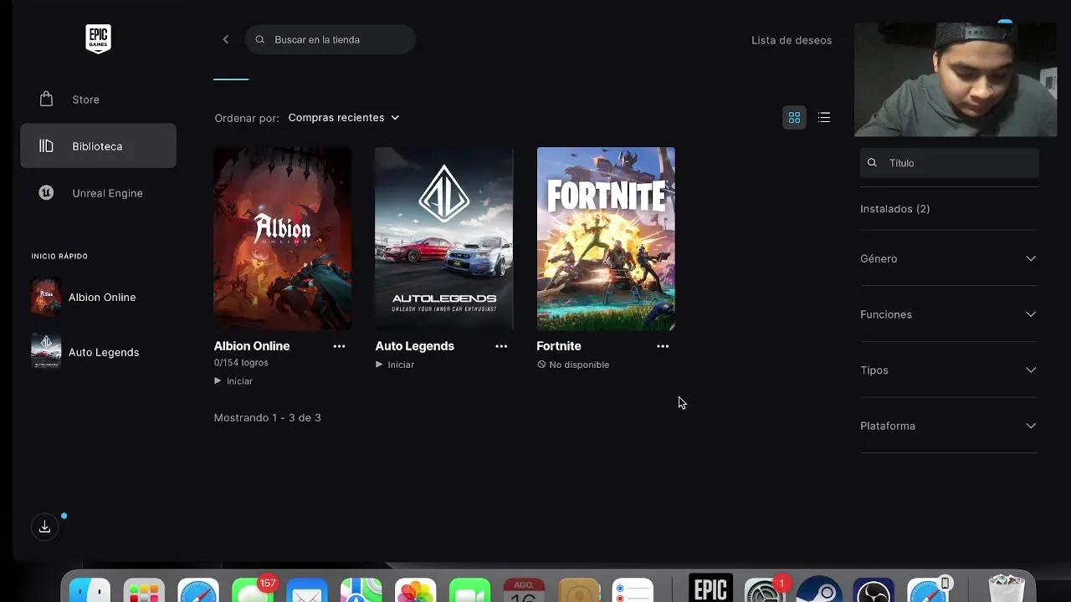
Task: Open the Albion Online cover thumbnail
Action: [x=282, y=238]
